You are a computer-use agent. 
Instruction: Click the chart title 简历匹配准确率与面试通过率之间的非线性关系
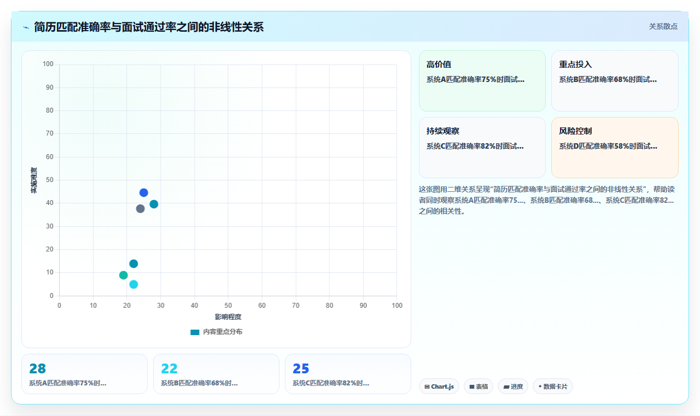tap(149, 27)
